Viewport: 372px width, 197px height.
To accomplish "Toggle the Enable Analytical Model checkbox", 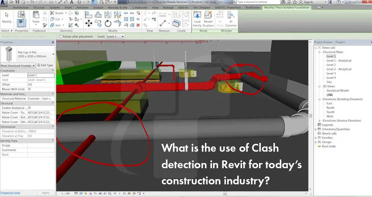I will (x=29, y=108).
